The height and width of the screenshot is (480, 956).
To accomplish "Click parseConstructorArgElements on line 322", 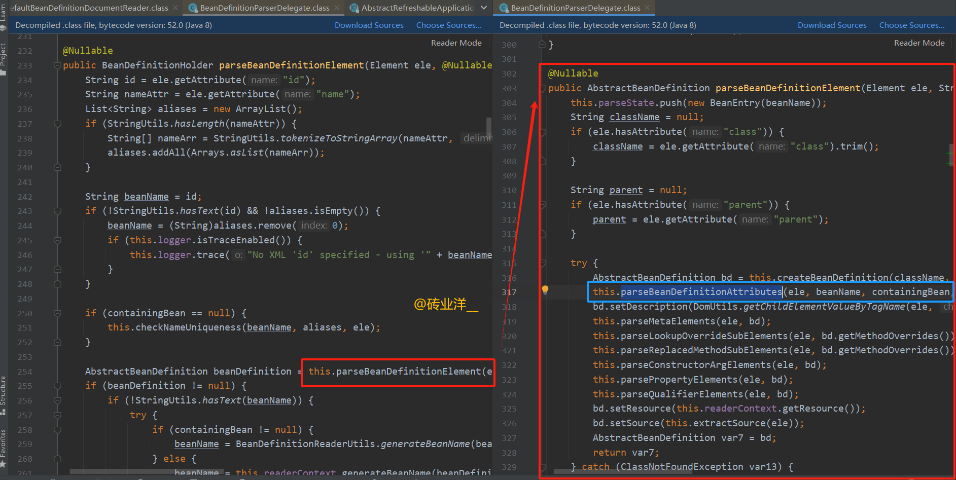I will coord(696,365).
